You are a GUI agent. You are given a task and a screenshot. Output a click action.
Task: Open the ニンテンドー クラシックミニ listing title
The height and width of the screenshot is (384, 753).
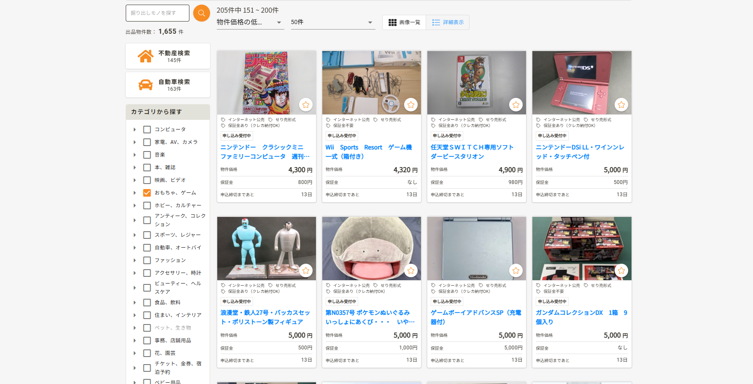click(x=264, y=152)
